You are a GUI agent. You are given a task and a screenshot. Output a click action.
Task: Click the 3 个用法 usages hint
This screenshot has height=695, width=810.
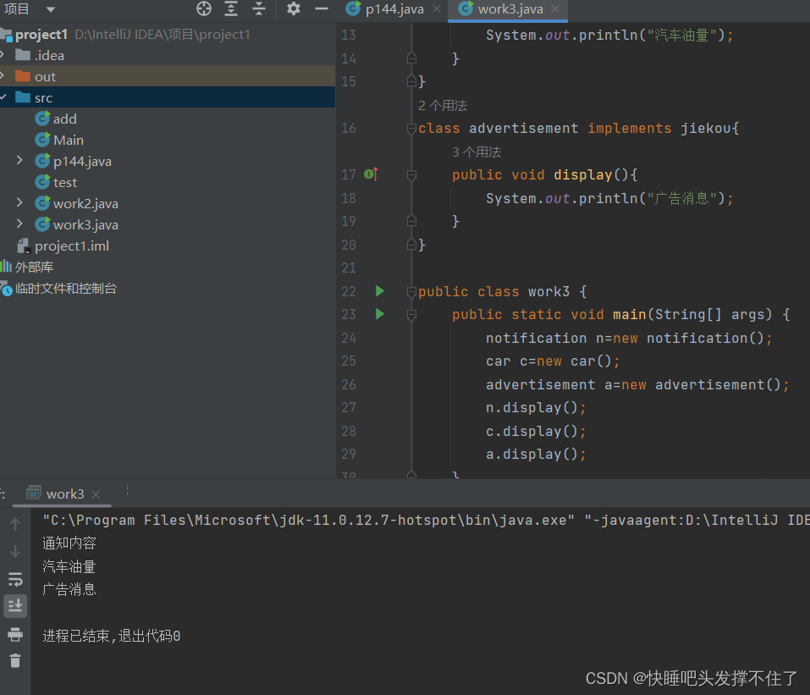(x=477, y=152)
